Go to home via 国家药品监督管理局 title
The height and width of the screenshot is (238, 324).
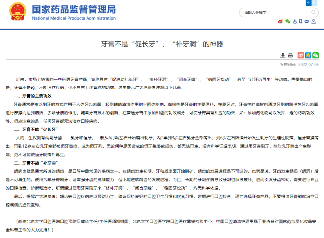coord(74,9)
